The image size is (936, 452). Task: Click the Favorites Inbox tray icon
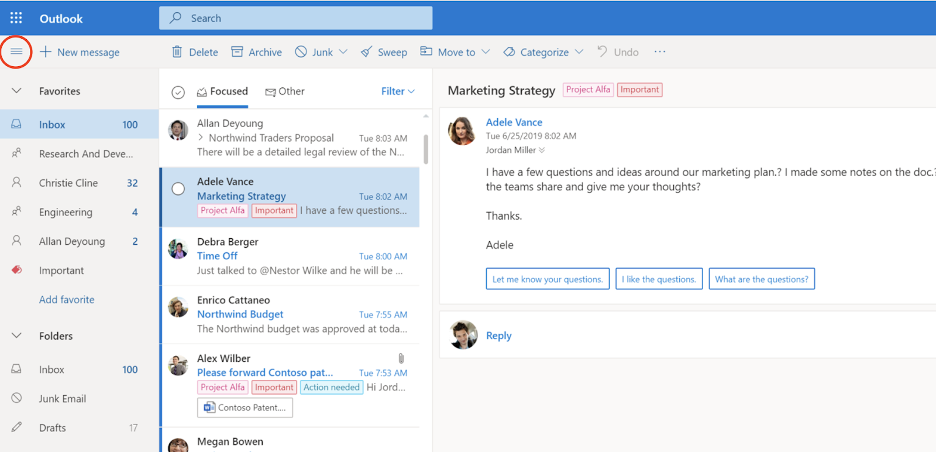[x=16, y=124]
